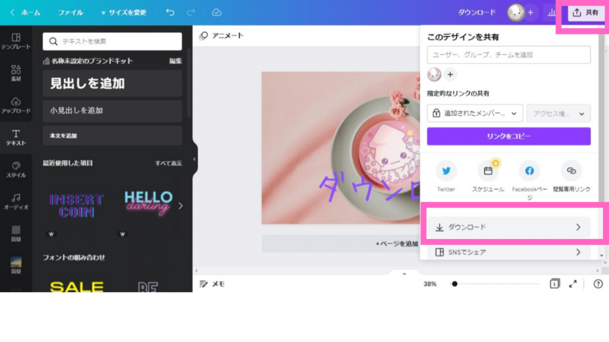
Task: Open the スタイル styles panel
Action: 16,170
